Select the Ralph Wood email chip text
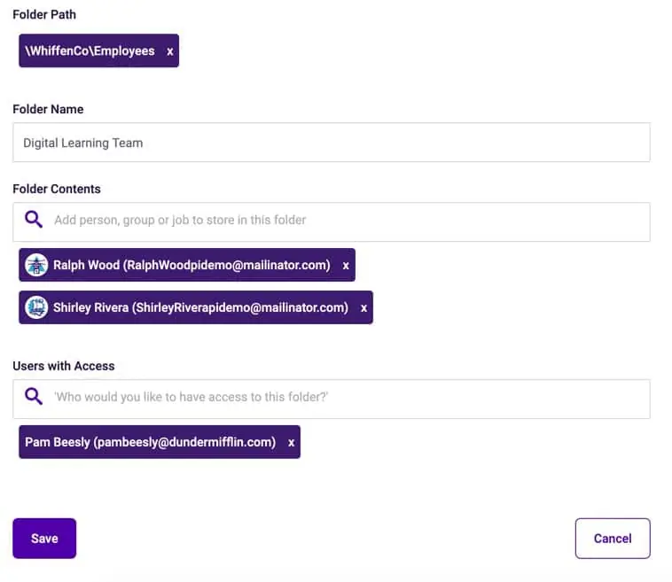Image resolution: width=672 pixels, height=582 pixels. 191,265
